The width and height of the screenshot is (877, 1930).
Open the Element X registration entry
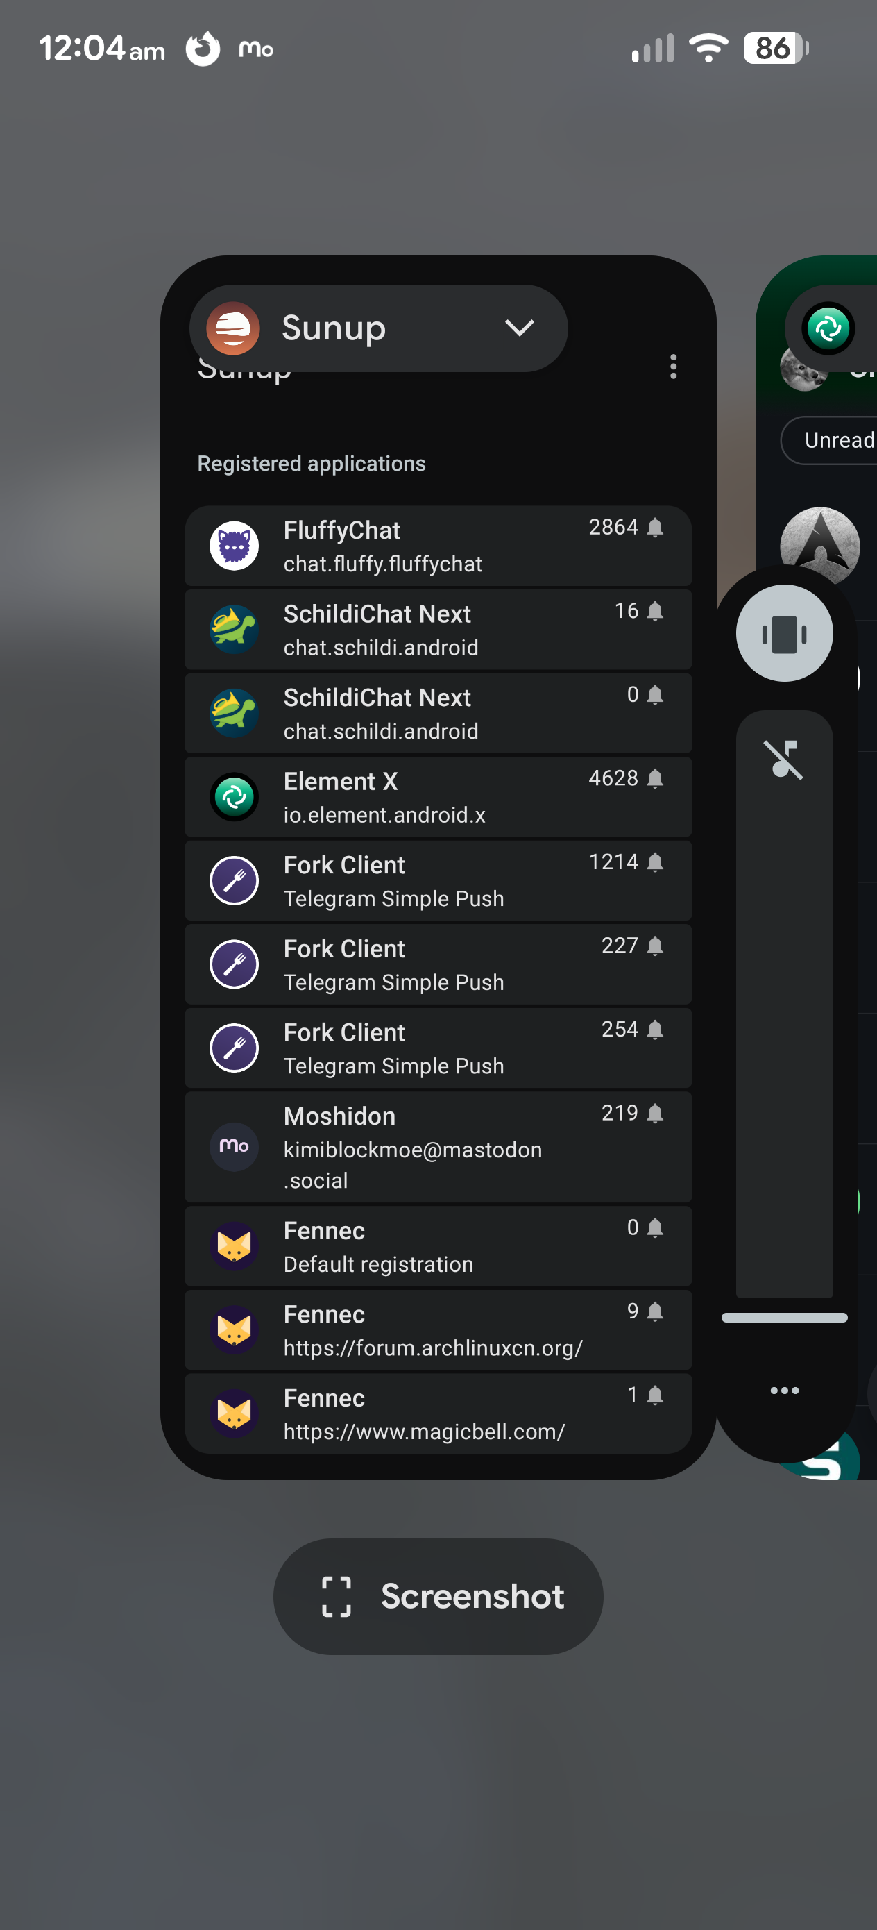click(438, 796)
